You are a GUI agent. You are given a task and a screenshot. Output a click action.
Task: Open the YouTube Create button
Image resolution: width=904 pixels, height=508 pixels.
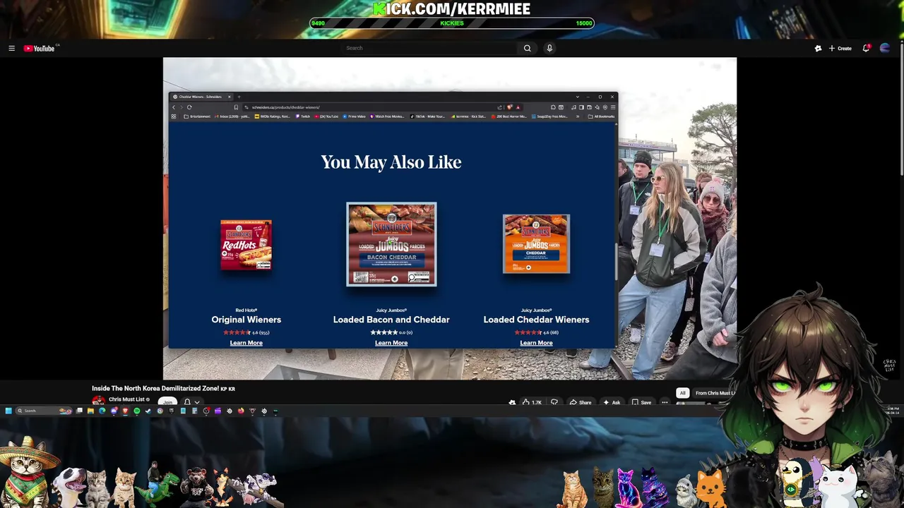coord(840,48)
